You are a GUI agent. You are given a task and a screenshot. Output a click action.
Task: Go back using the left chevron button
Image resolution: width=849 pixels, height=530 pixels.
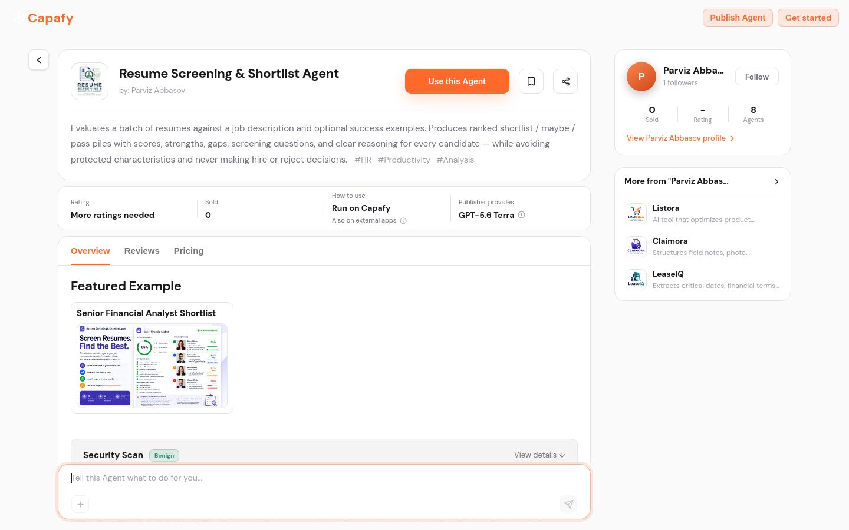pos(39,60)
